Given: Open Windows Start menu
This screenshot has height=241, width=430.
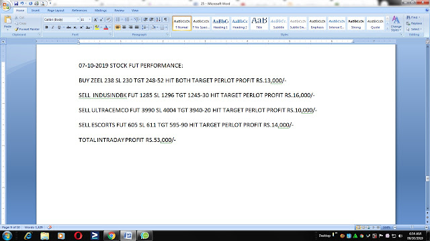Looking at the screenshot, I should (7, 236).
